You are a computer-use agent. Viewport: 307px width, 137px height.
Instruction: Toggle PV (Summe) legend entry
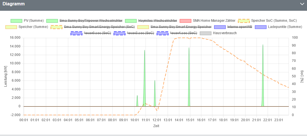coord(27,21)
